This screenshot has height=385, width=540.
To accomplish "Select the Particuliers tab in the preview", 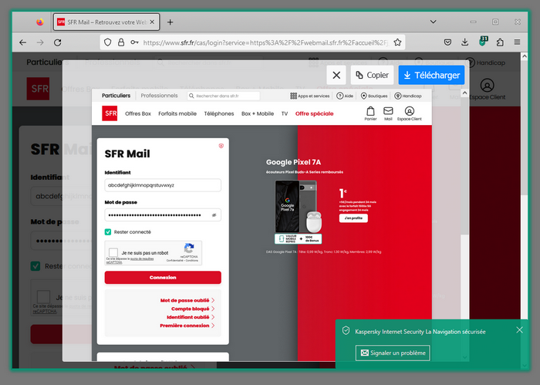I will [116, 96].
